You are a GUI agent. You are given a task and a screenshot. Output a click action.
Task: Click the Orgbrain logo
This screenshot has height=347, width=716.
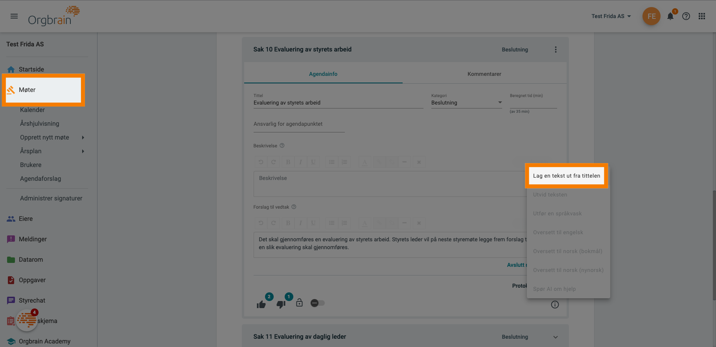pyautogui.click(x=54, y=16)
